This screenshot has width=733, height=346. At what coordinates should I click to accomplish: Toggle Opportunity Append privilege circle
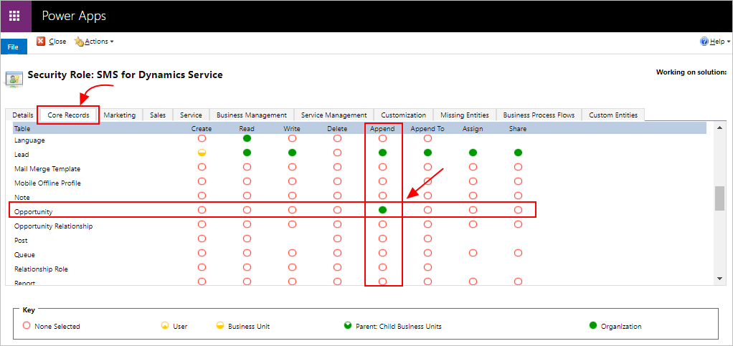(382, 210)
